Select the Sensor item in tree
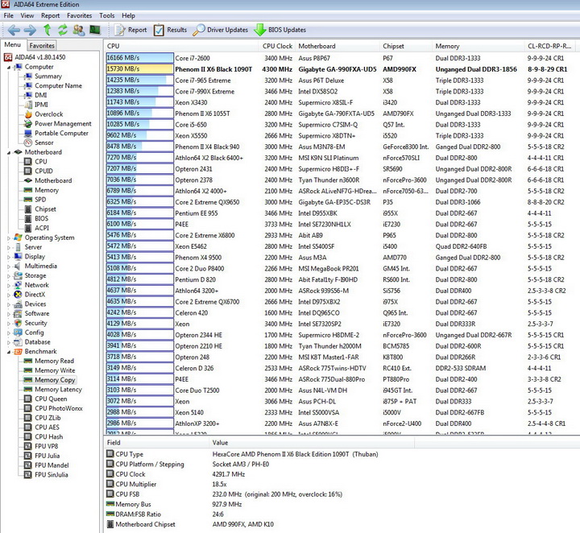 45,143
